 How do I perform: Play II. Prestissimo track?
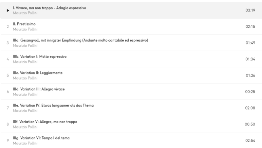24,24
